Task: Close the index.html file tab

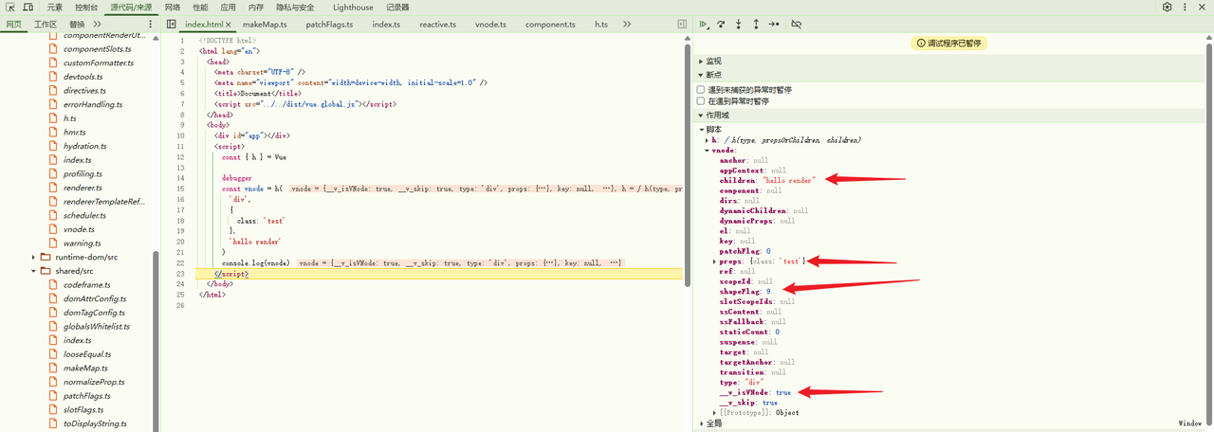Action: click(230, 24)
